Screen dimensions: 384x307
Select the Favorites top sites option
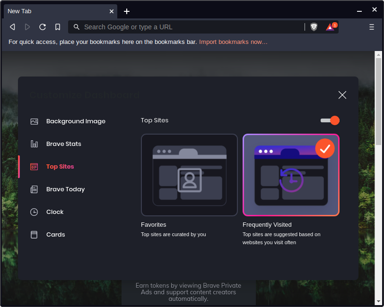pos(189,175)
